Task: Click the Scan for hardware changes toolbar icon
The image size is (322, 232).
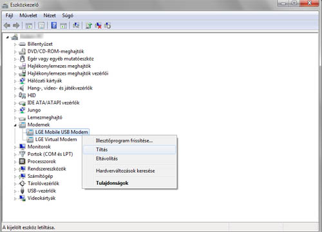Action: [76, 25]
